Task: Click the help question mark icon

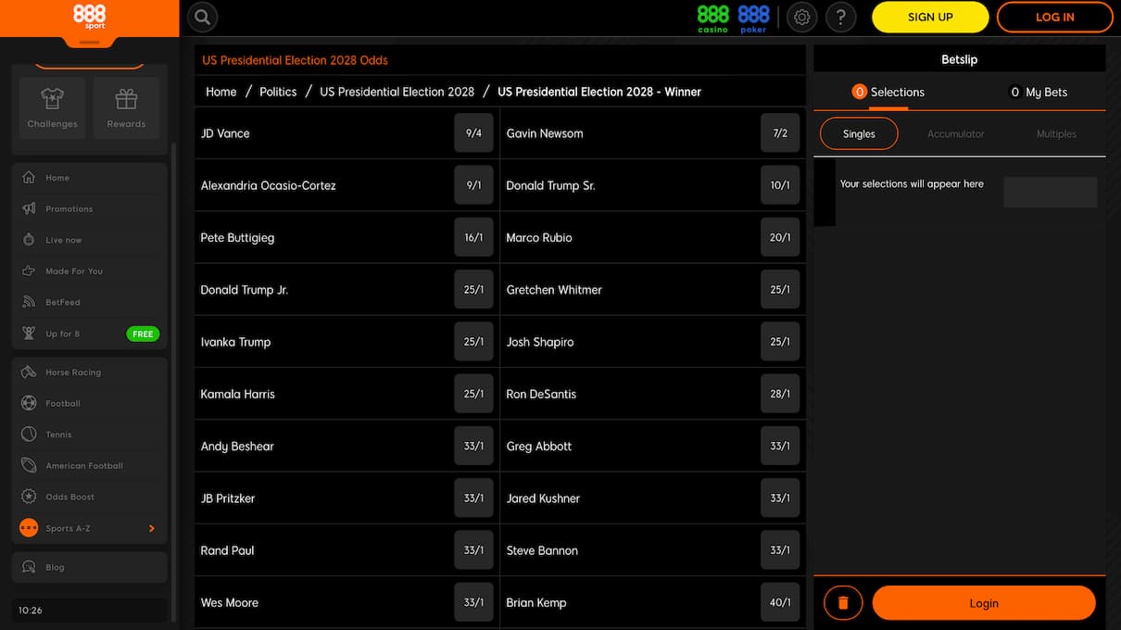Action: [841, 17]
